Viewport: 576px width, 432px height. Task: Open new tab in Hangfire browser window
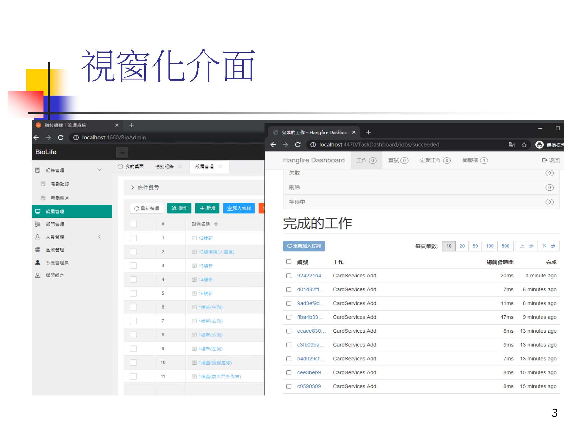click(368, 132)
